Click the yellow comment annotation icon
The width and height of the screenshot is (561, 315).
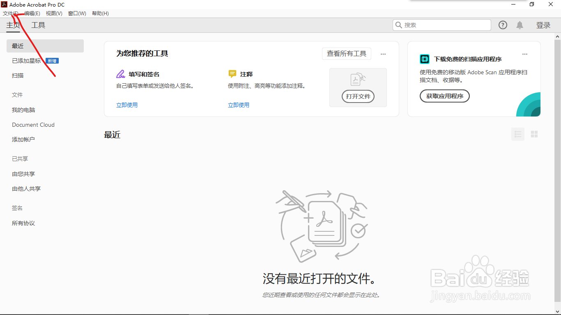click(x=232, y=74)
